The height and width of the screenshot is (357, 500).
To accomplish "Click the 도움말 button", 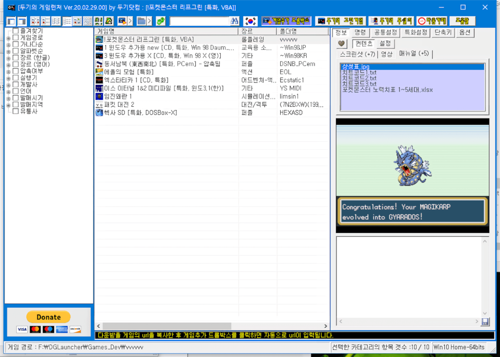I will tap(462, 21).
